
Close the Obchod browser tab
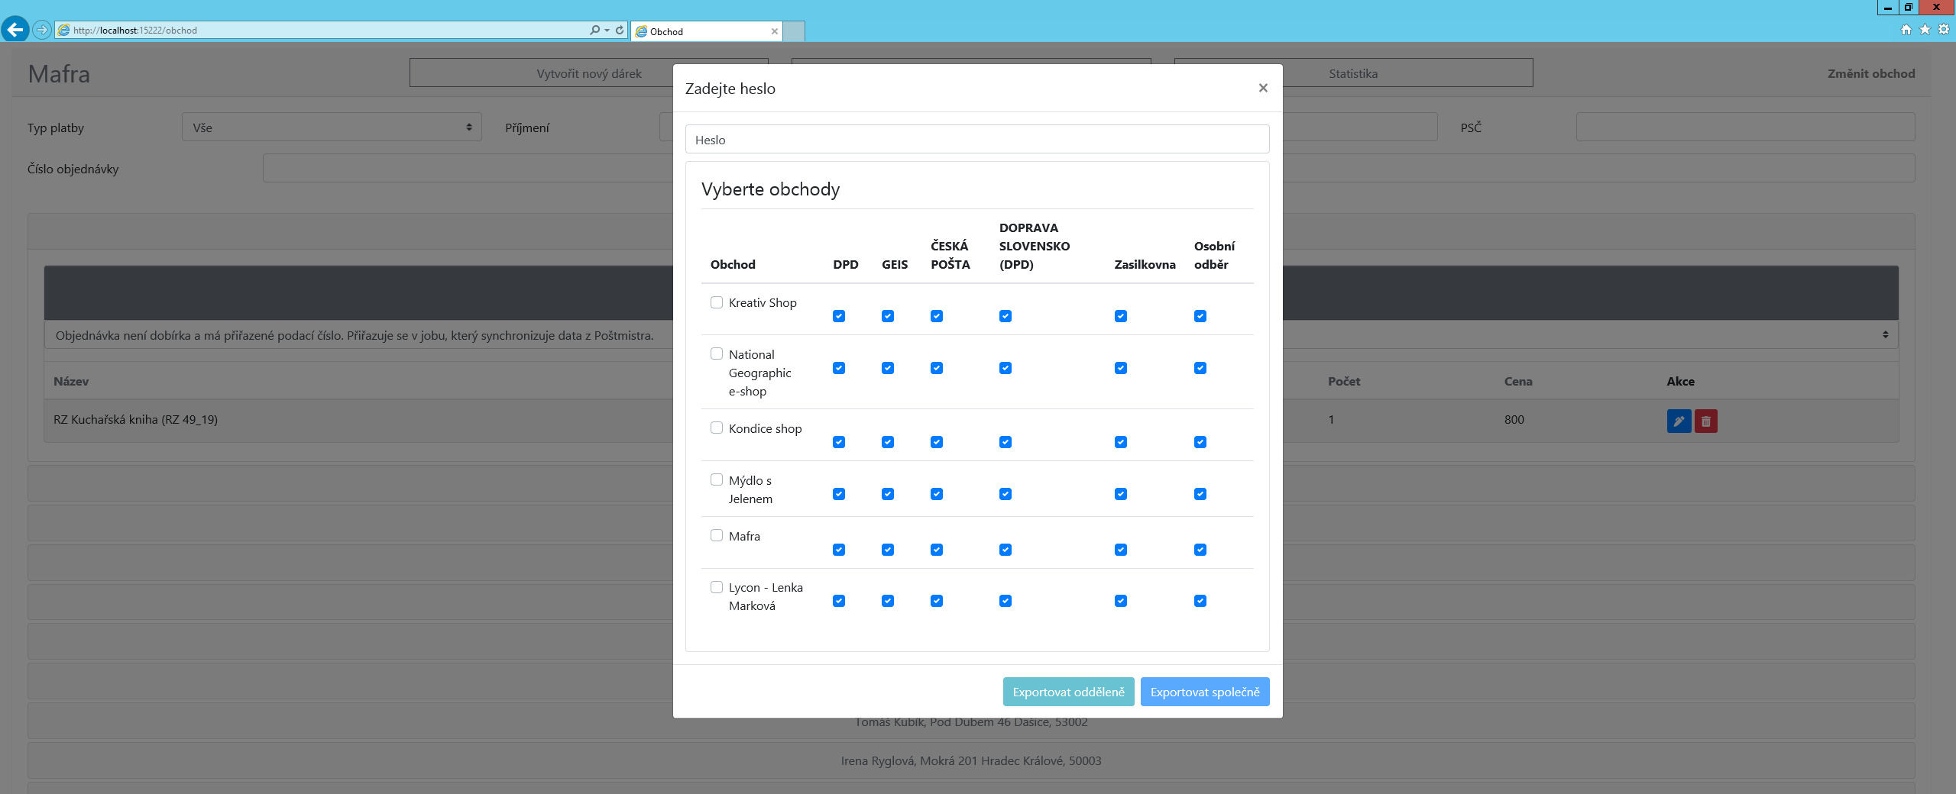(775, 31)
